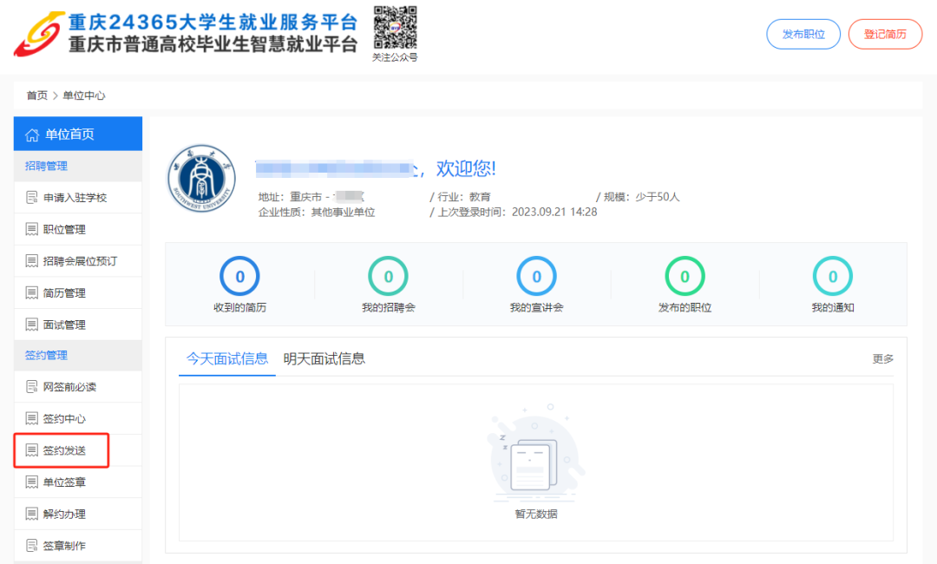Screen dimensions: 937x564
Task: Open the 更多 link for interviews
Action: pos(882,359)
